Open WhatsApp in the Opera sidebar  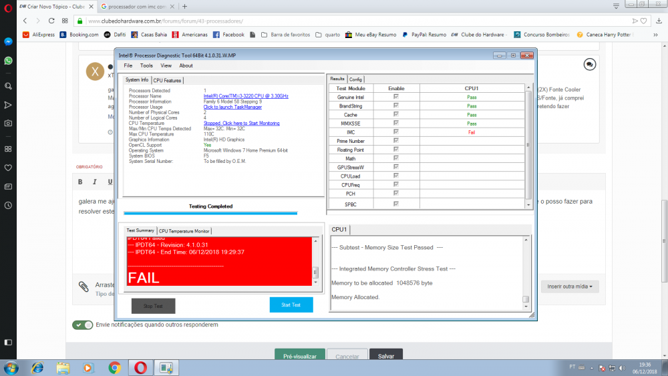(x=8, y=61)
